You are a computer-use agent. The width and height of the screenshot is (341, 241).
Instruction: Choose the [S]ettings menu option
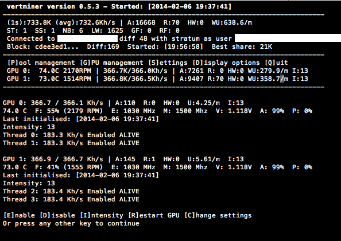click(x=168, y=63)
